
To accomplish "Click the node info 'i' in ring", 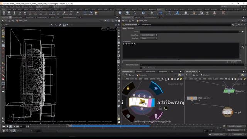I will [122, 102].
